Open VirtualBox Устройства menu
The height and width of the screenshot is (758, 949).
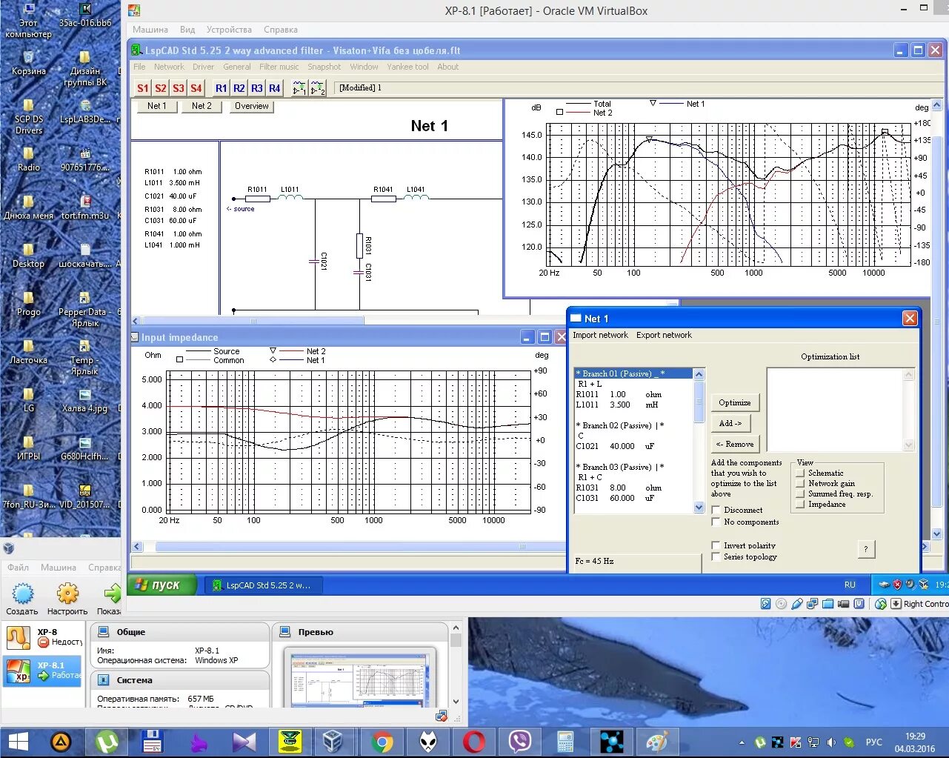coord(229,30)
